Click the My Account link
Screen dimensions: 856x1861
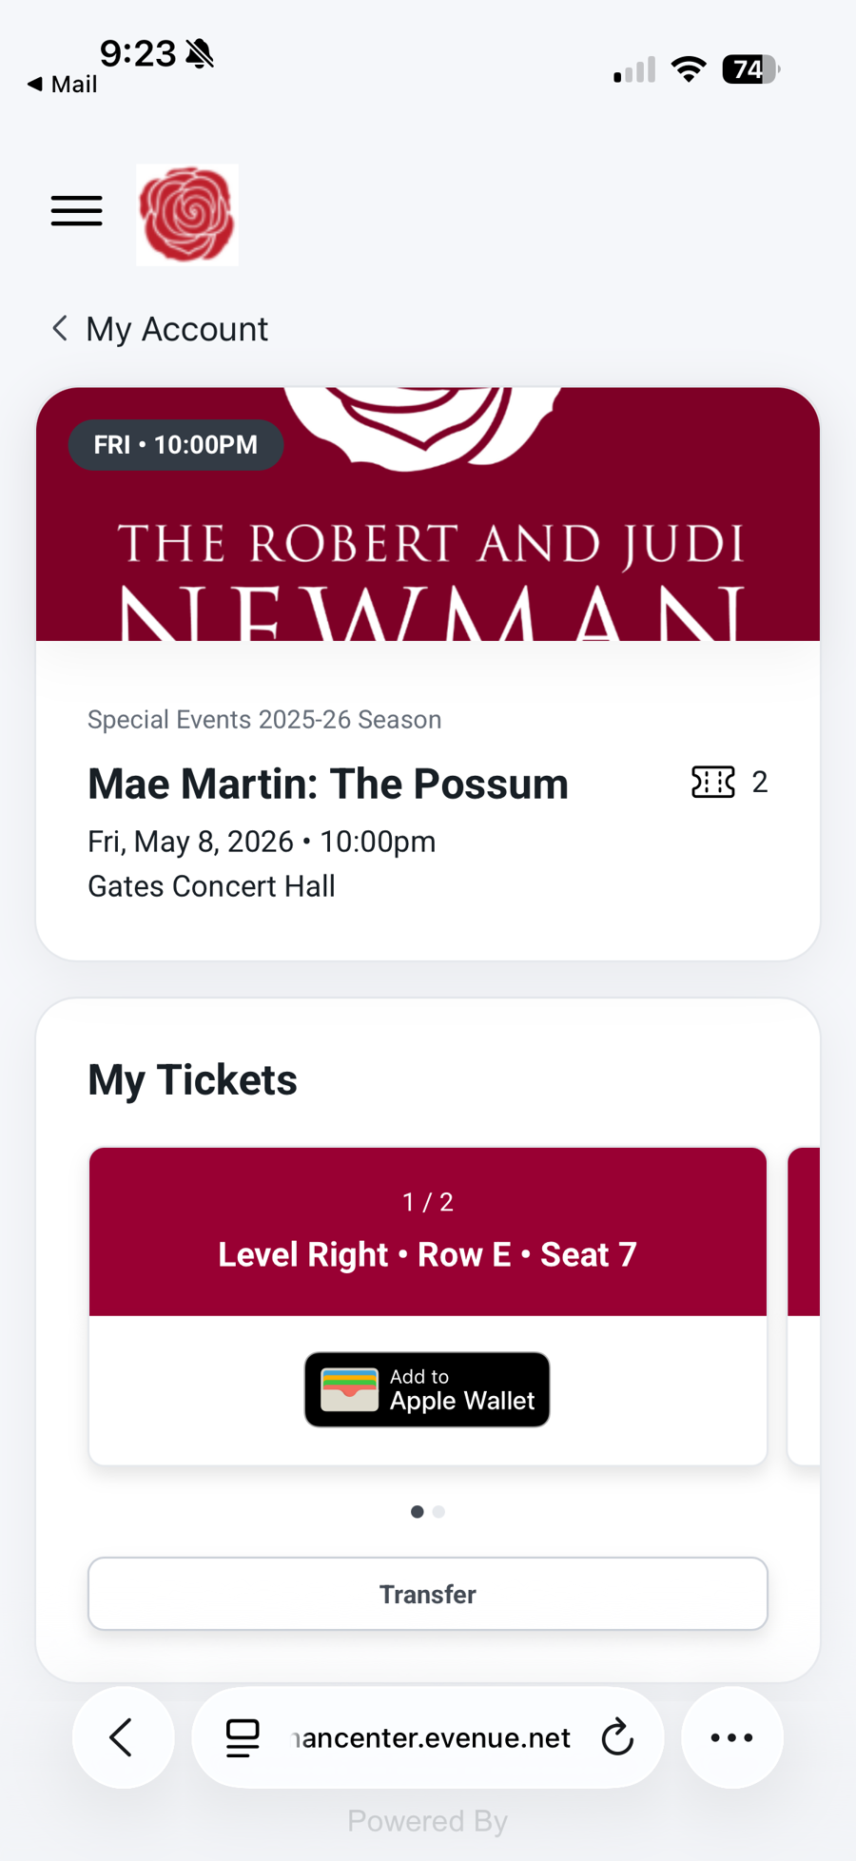[x=177, y=329]
